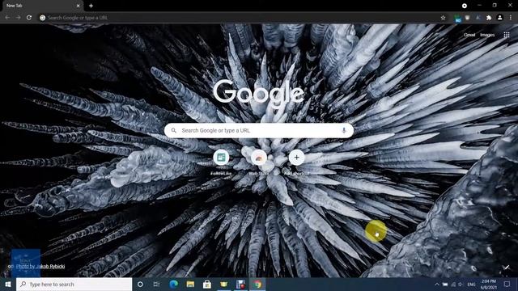
Task: Close the New Tab tab
Action: pyautogui.click(x=79, y=6)
